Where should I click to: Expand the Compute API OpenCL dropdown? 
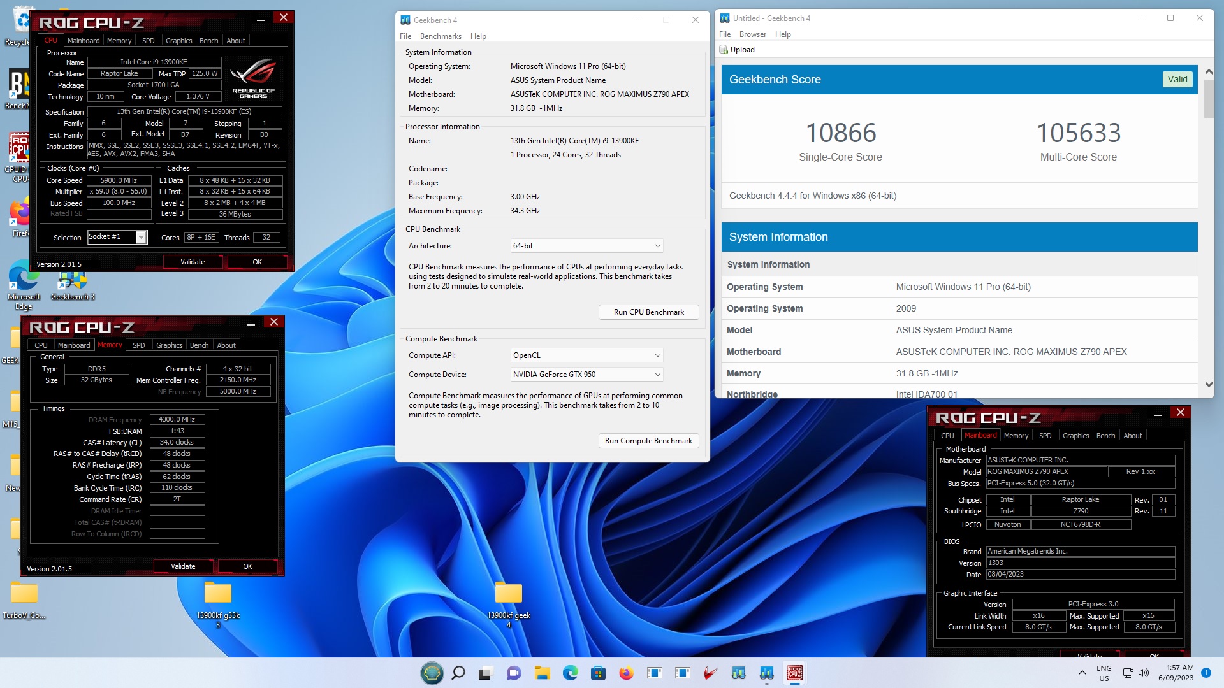(x=586, y=355)
